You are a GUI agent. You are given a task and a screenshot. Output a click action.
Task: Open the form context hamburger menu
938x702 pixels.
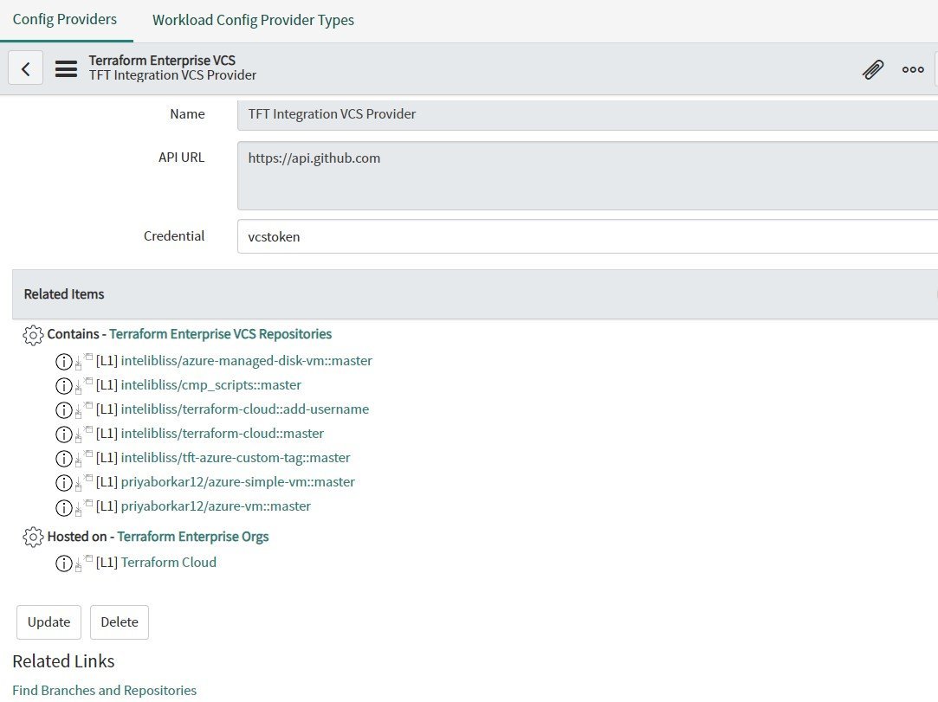[x=66, y=68]
